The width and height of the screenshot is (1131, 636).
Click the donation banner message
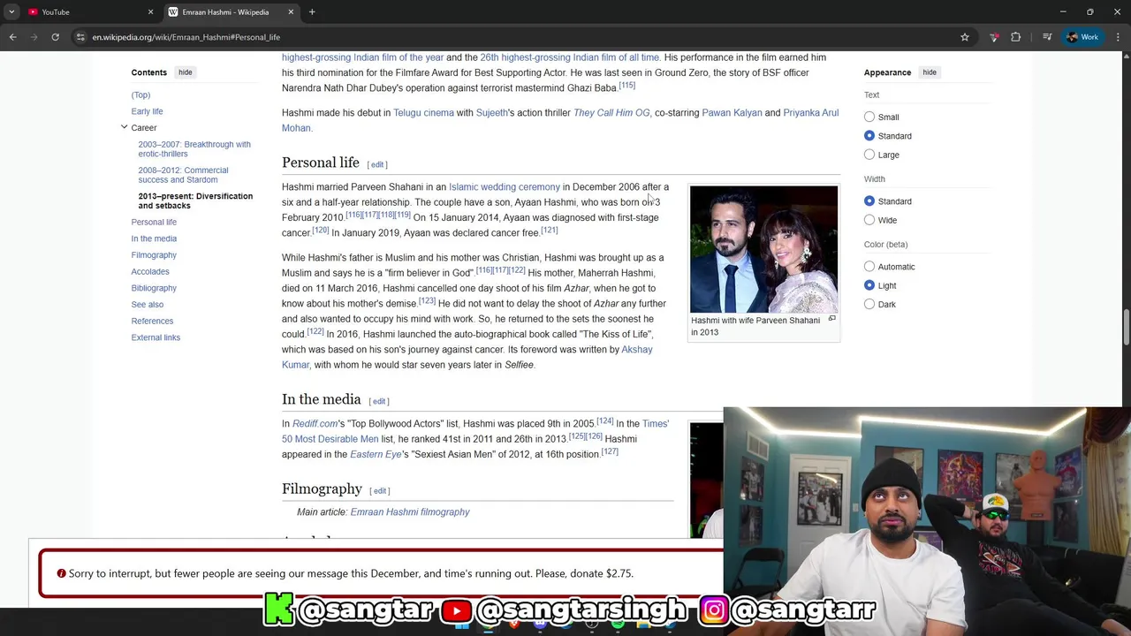click(351, 573)
